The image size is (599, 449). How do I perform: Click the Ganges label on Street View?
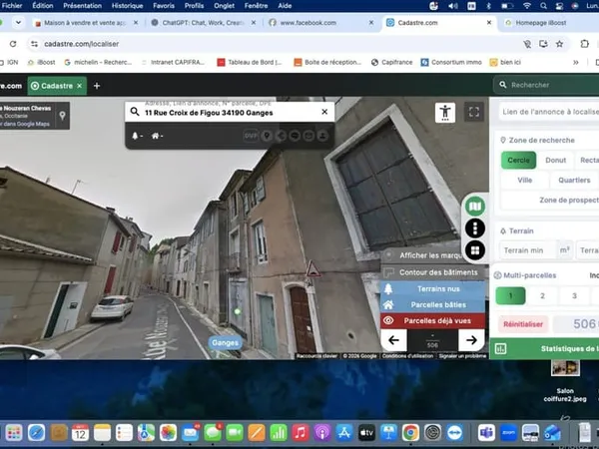coord(225,343)
